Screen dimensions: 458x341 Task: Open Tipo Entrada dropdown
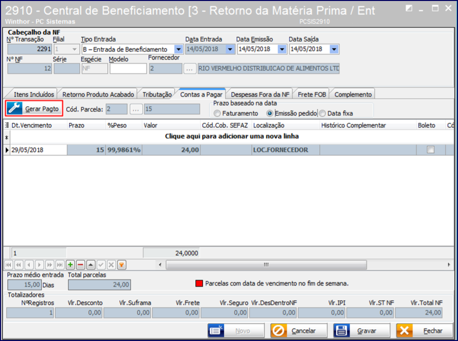point(178,49)
